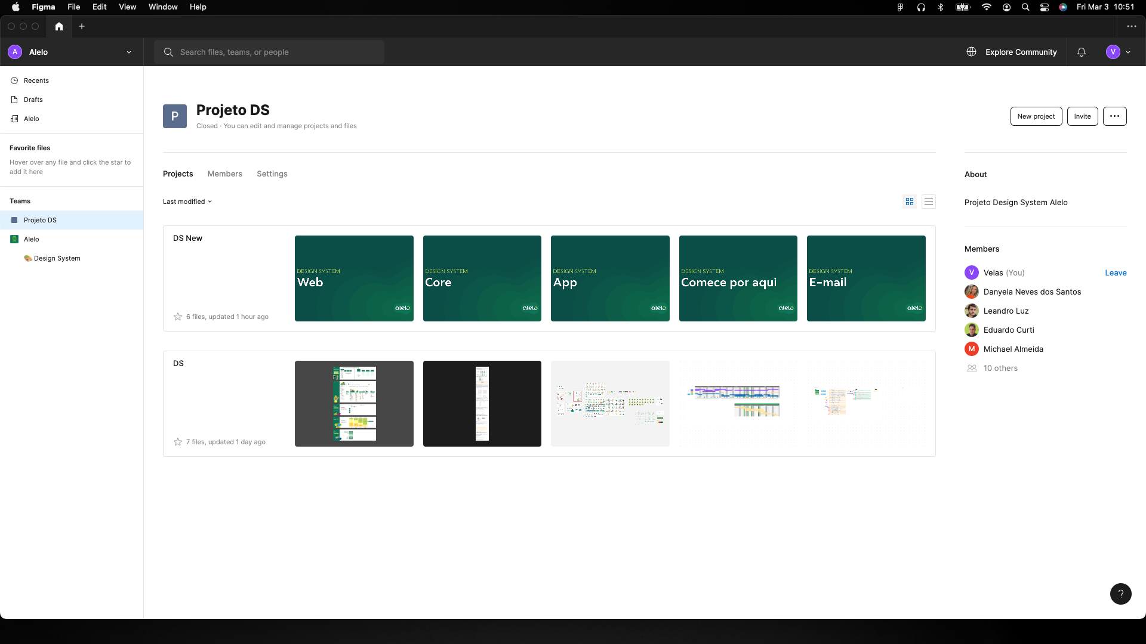This screenshot has width=1146, height=644.
Task: Open notifications bell
Action: coord(1081,52)
